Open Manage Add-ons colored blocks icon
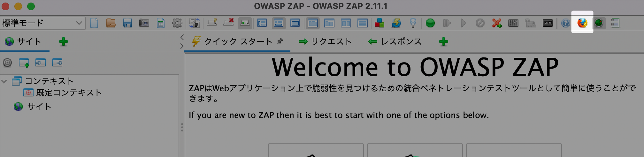Screen dimensions: 644x157 click(379, 23)
